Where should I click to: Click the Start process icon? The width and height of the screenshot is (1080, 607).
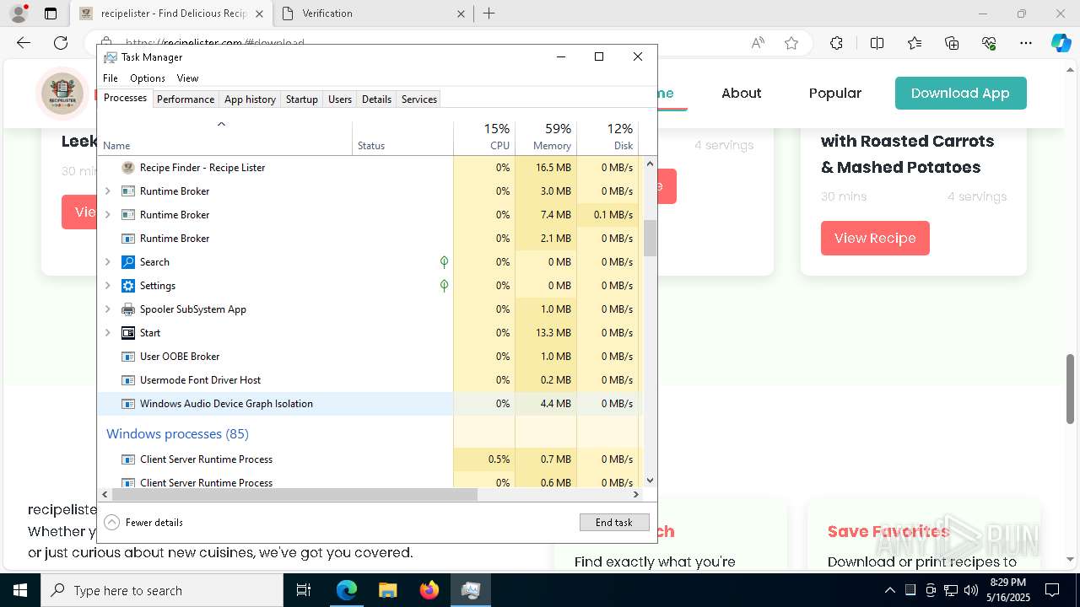click(128, 333)
